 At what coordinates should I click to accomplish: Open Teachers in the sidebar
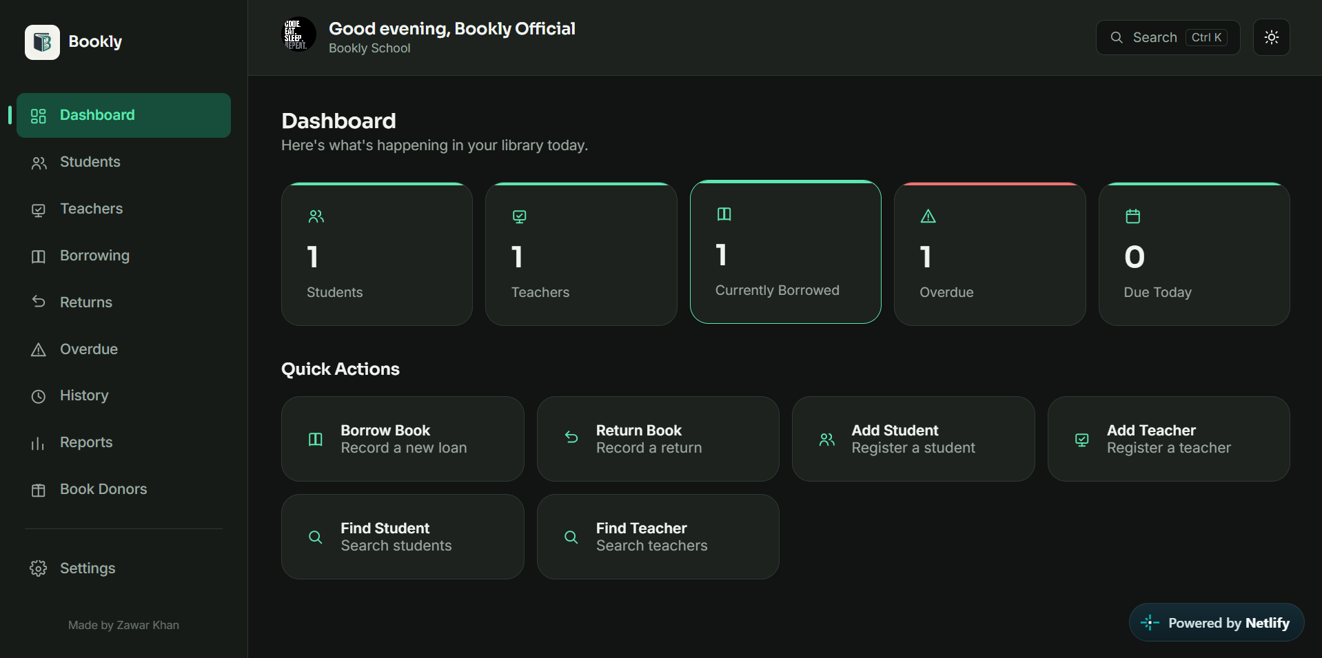pos(123,209)
